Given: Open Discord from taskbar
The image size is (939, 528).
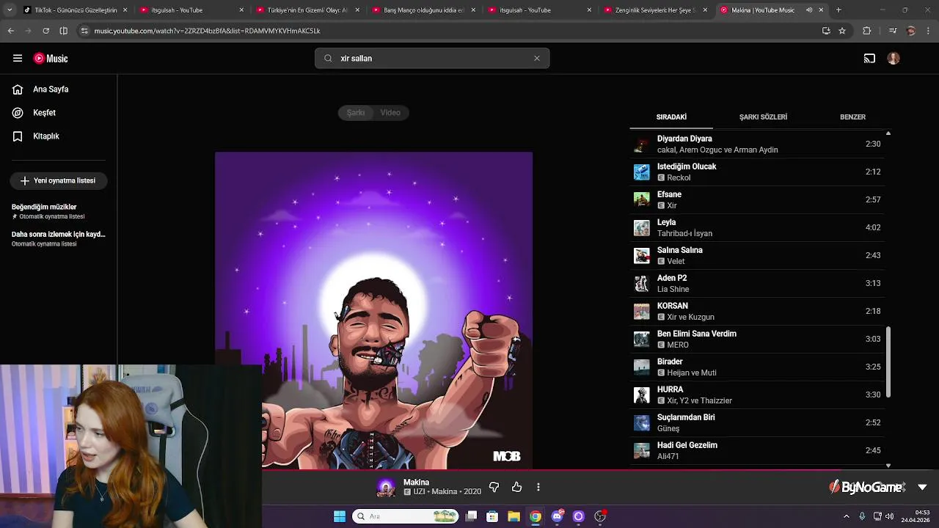Looking at the screenshot, I should pos(557,516).
